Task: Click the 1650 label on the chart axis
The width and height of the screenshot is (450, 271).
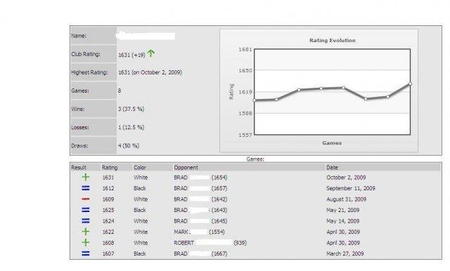Action: click(x=245, y=70)
